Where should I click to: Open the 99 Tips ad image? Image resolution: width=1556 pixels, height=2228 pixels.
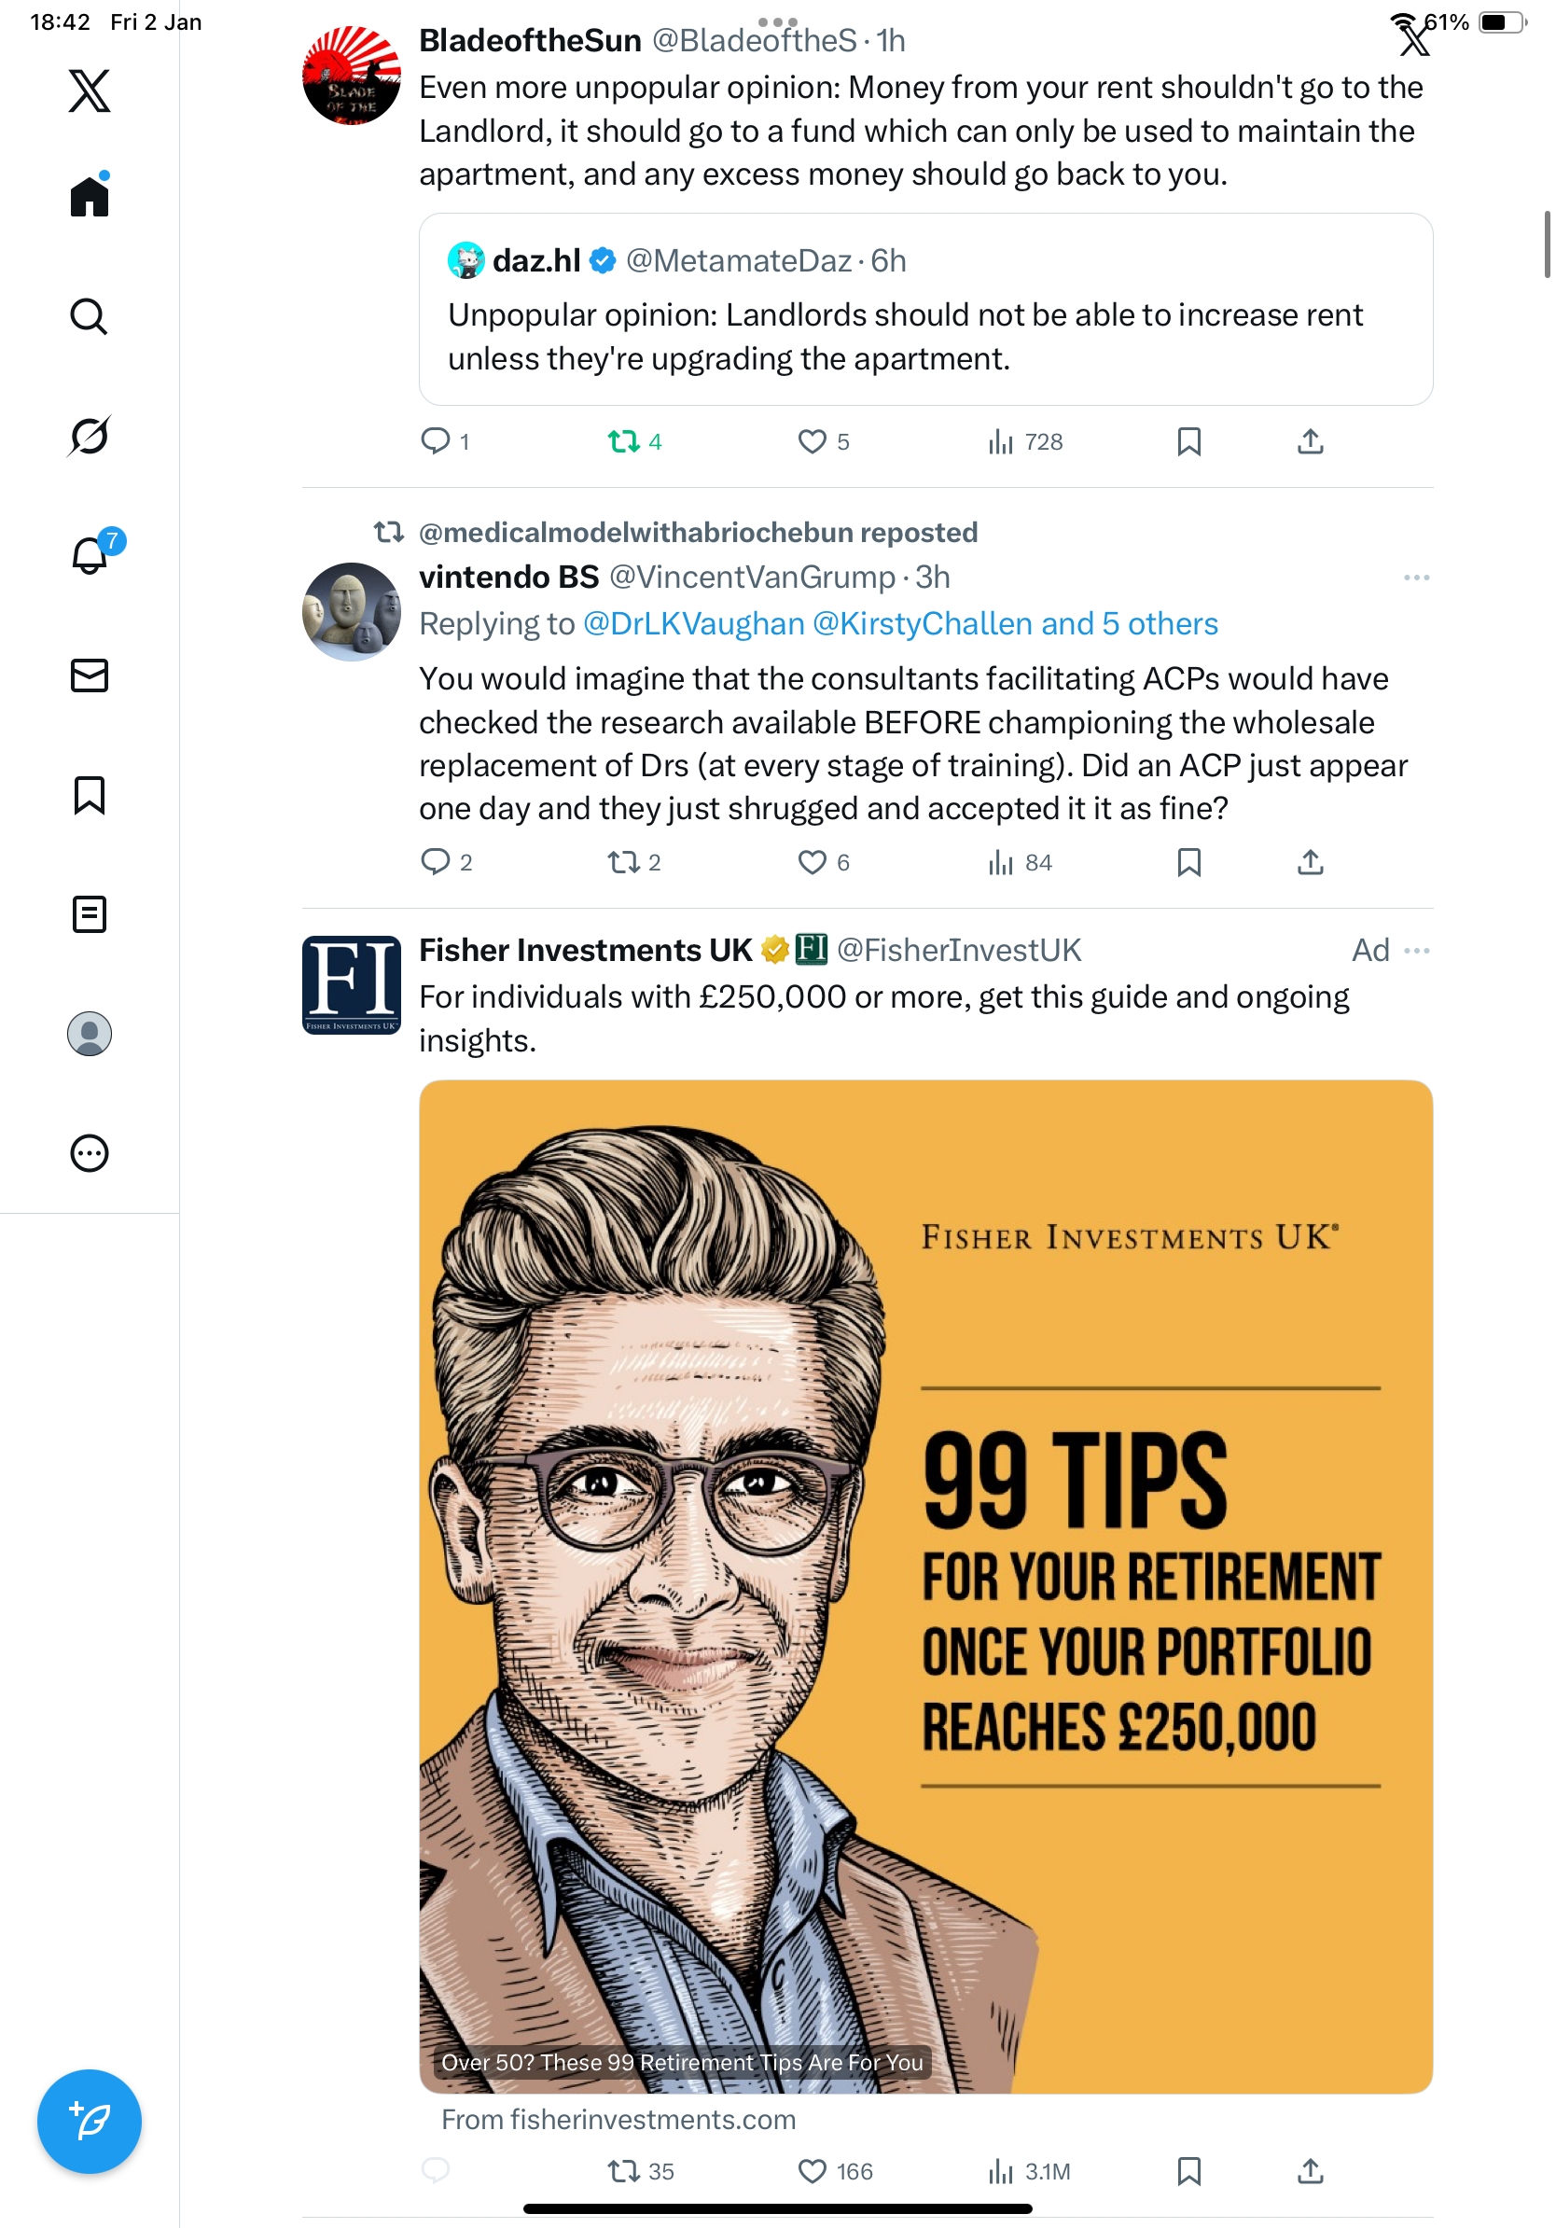(x=925, y=1587)
